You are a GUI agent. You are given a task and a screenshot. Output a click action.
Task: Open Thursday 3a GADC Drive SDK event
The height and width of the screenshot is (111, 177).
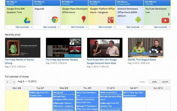click(x=87, y=101)
